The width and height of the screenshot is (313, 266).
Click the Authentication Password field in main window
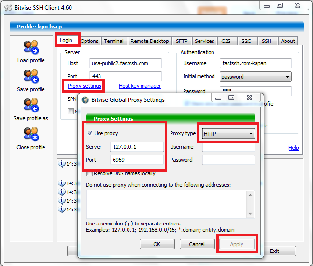point(256,90)
